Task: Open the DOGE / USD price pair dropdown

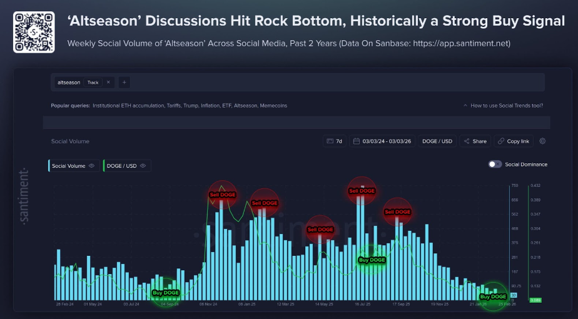Action: 437,141
